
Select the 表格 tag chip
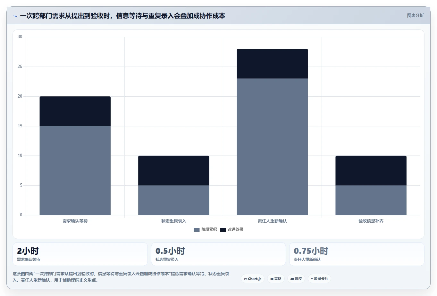pos(276,279)
